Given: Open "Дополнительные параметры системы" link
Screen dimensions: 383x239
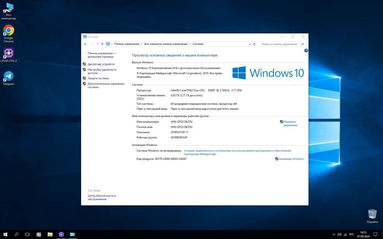Looking at the screenshot, I should tap(106, 85).
